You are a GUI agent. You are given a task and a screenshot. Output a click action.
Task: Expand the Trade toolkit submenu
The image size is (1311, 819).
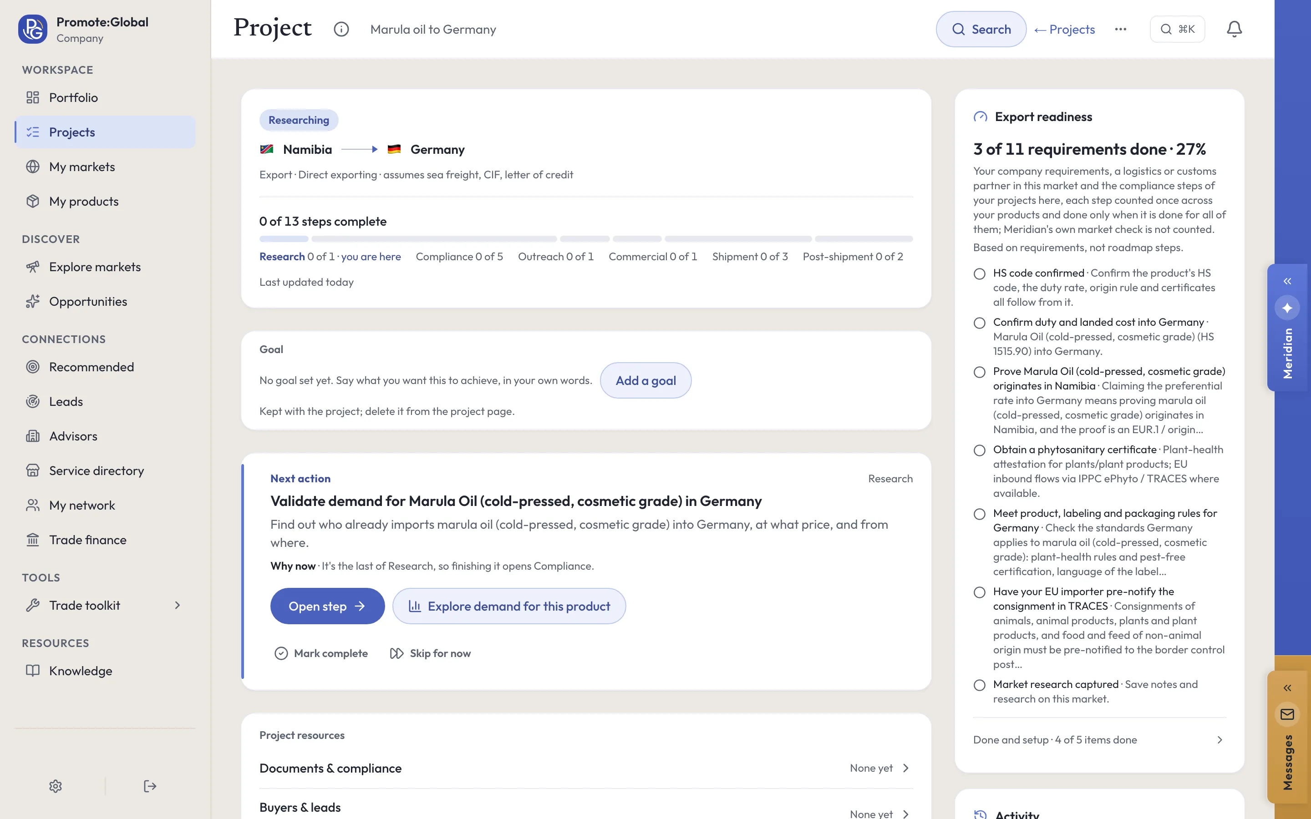point(177,605)
